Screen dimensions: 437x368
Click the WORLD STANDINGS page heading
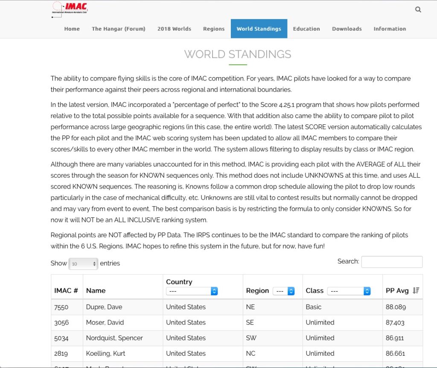(238, 54)
